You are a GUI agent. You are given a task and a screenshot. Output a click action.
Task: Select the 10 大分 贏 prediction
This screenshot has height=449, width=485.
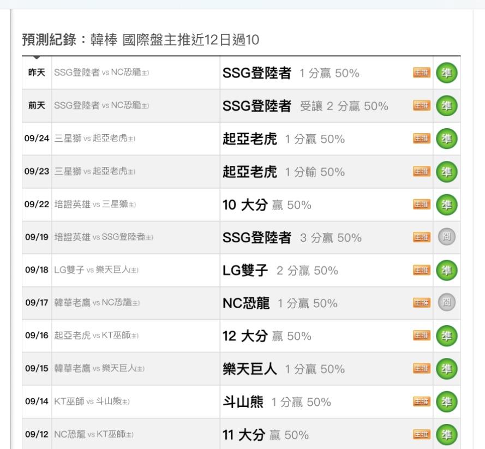coord(267,205)
